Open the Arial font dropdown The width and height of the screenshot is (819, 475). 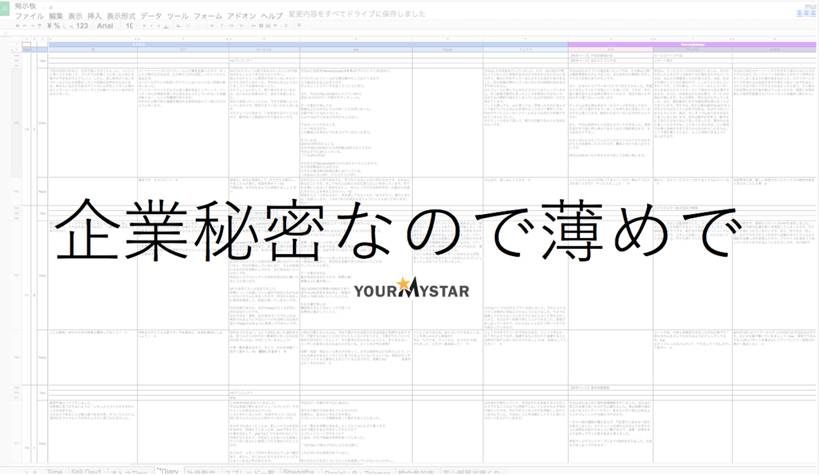click(x=106, y=26)
